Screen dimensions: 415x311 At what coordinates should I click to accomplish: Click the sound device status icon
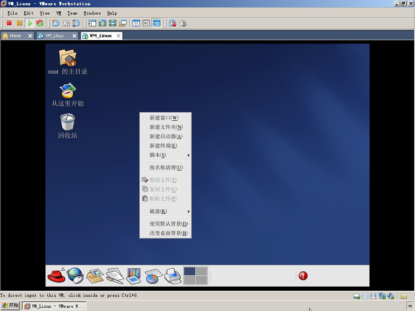pos(391,296)
